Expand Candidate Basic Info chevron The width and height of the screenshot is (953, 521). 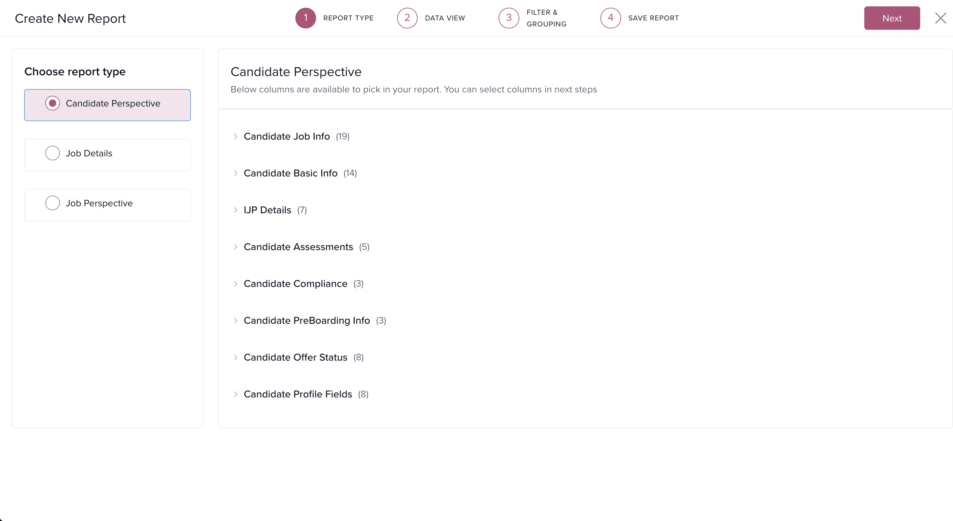pos(235,173)
